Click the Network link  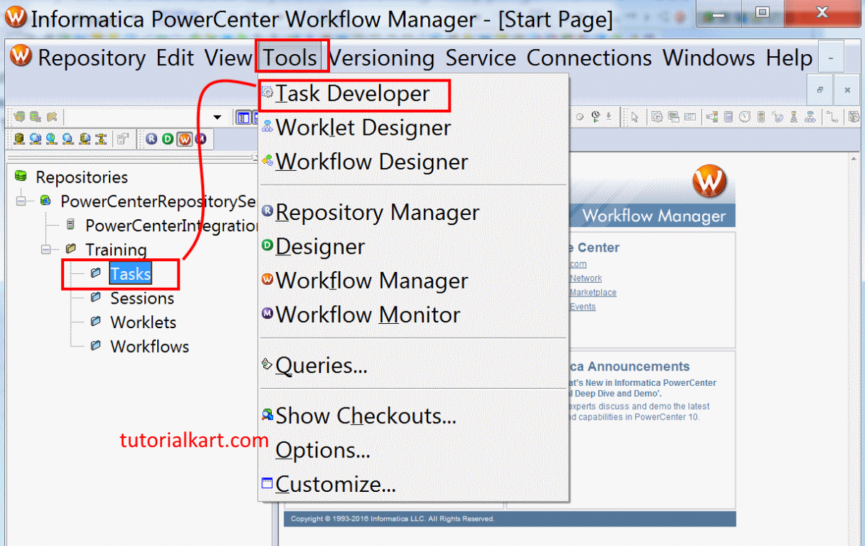tap(585, 278)
